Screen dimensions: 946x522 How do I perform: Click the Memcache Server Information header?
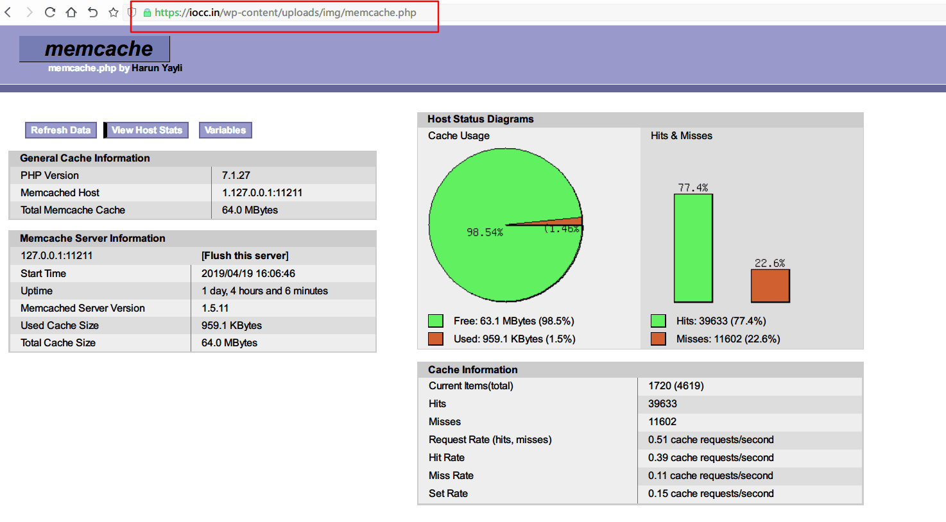pos(92,239)
